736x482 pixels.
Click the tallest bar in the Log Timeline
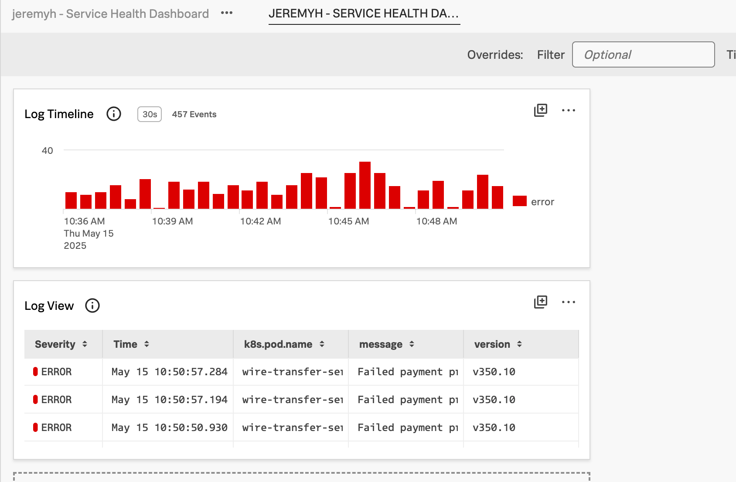[x=365, y=185]
